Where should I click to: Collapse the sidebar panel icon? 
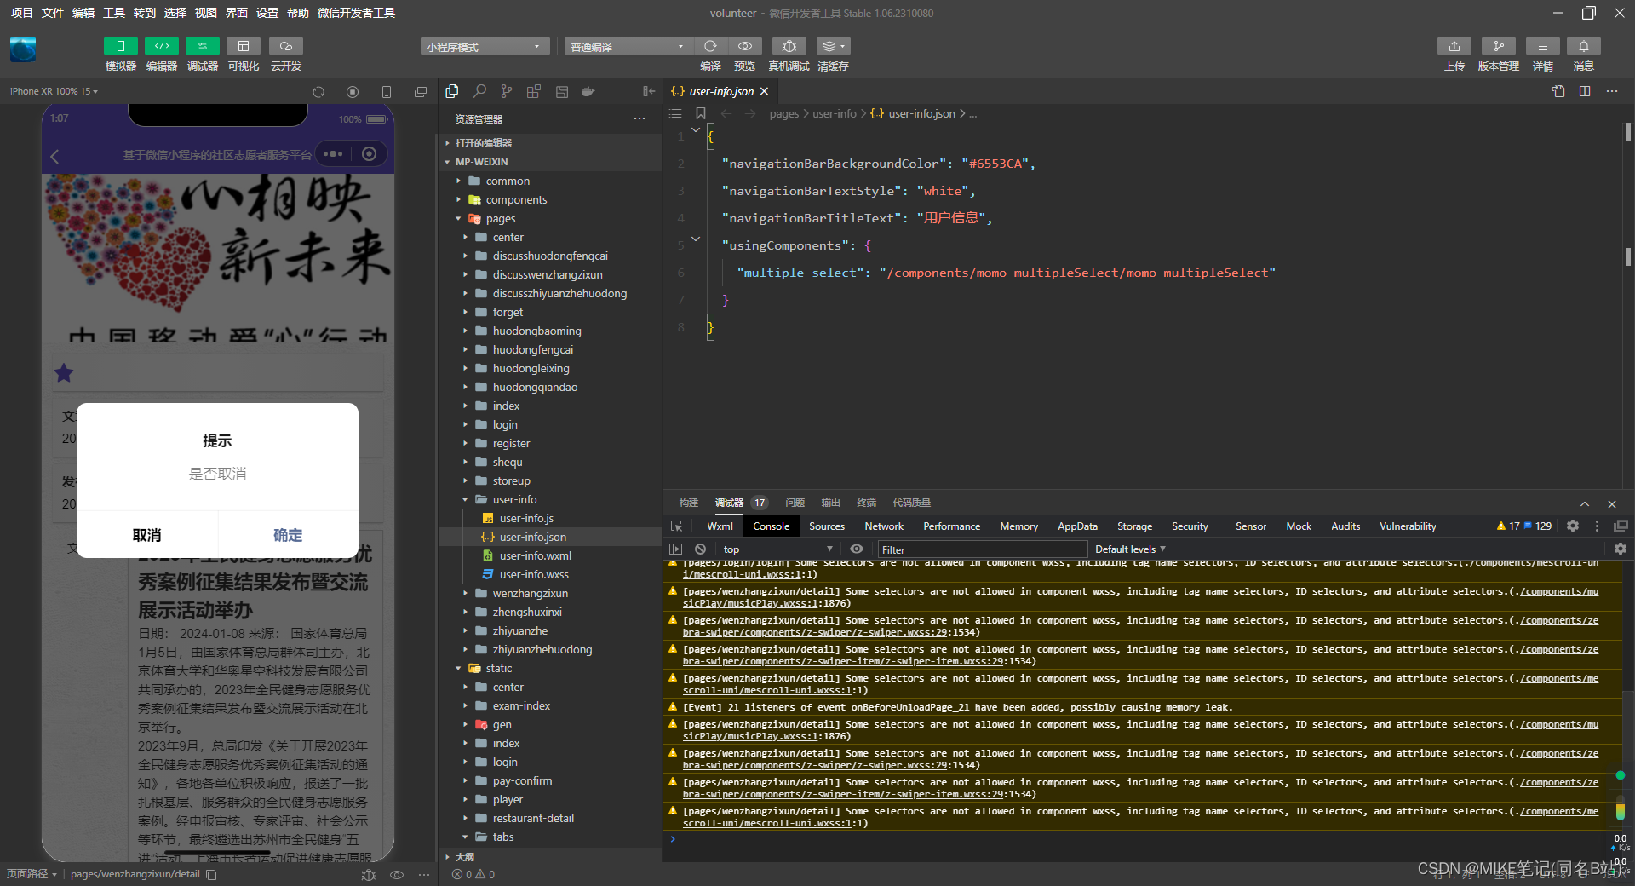pyautogui.click(x=649, y=91)
